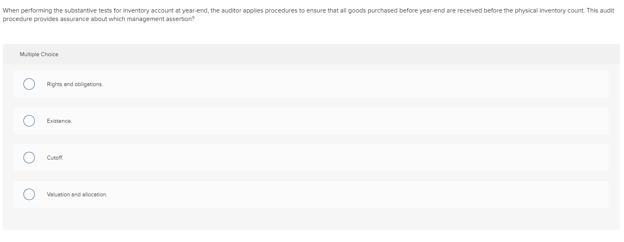Click the answer text Existence
Screen dimensions: 624x242
pyautogui.click(x=59, y=120)
